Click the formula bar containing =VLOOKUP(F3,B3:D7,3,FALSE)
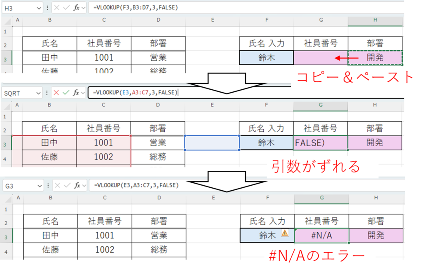This screenshot has width=426, height=275. click(245, 8)
